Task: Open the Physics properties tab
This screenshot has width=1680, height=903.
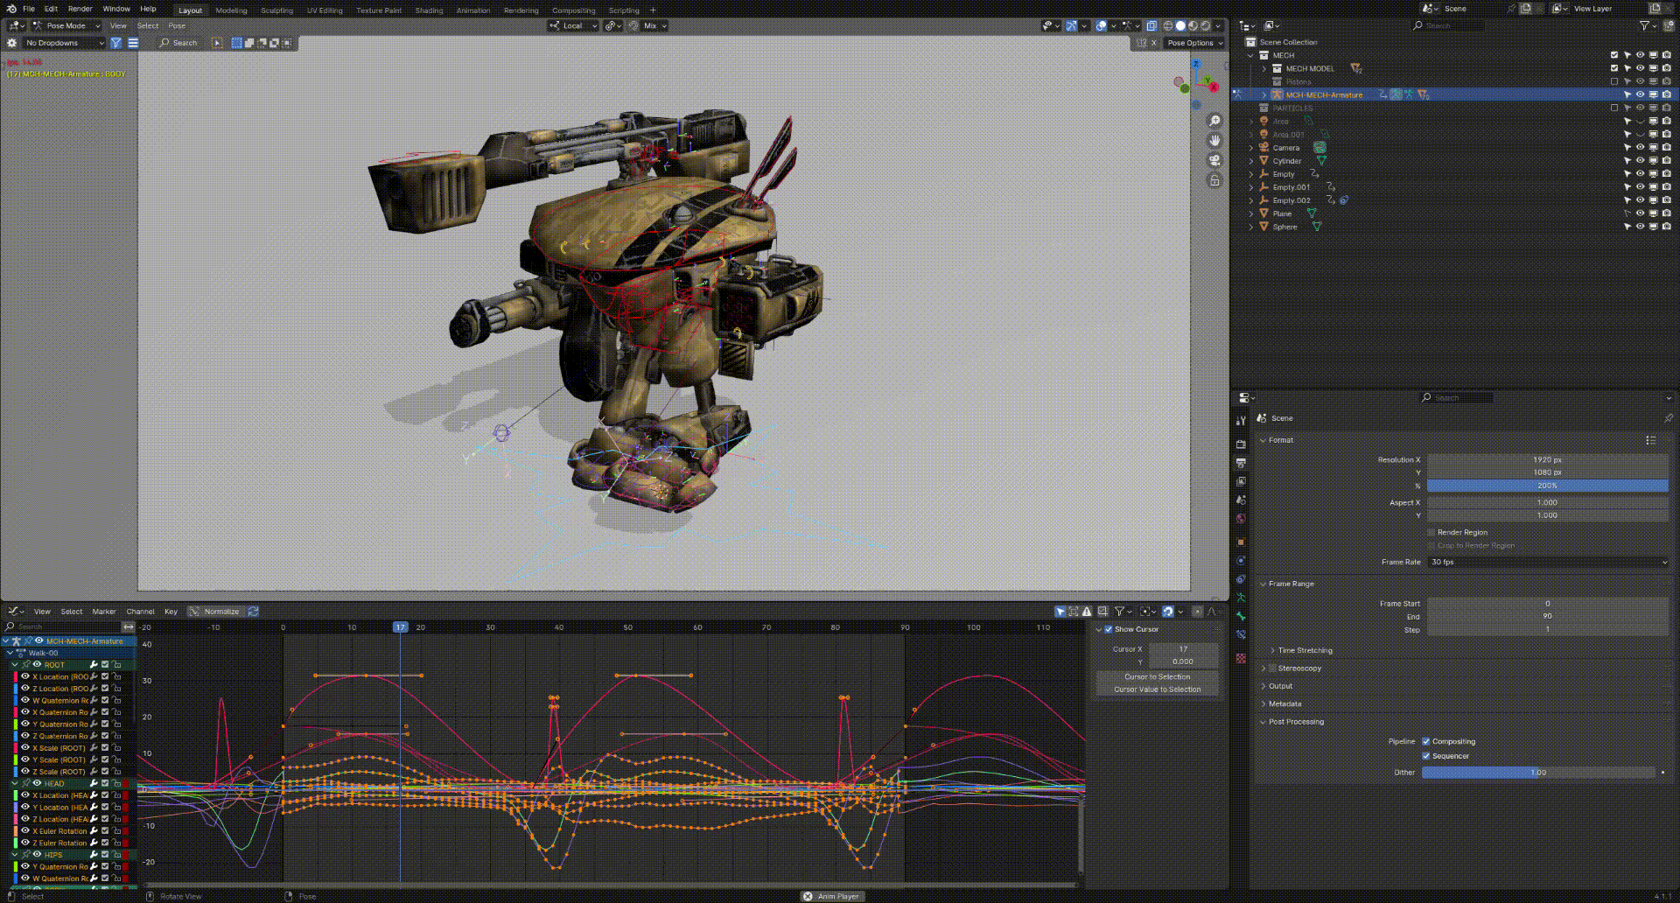Action: pyautogui.click(x=1241, y=560)
